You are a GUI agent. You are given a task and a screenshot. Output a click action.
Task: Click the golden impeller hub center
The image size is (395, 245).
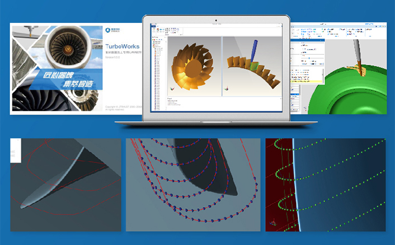click(x=192, y=67)
